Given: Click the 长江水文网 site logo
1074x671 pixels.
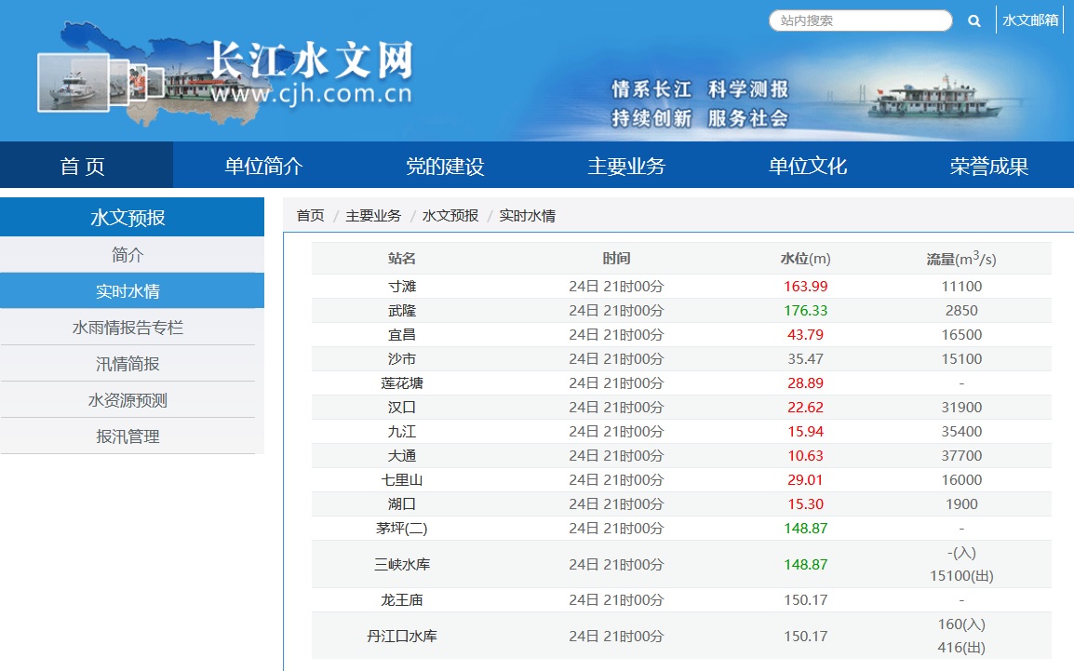Looking at the screenshot, I should [x=226, y=74].
